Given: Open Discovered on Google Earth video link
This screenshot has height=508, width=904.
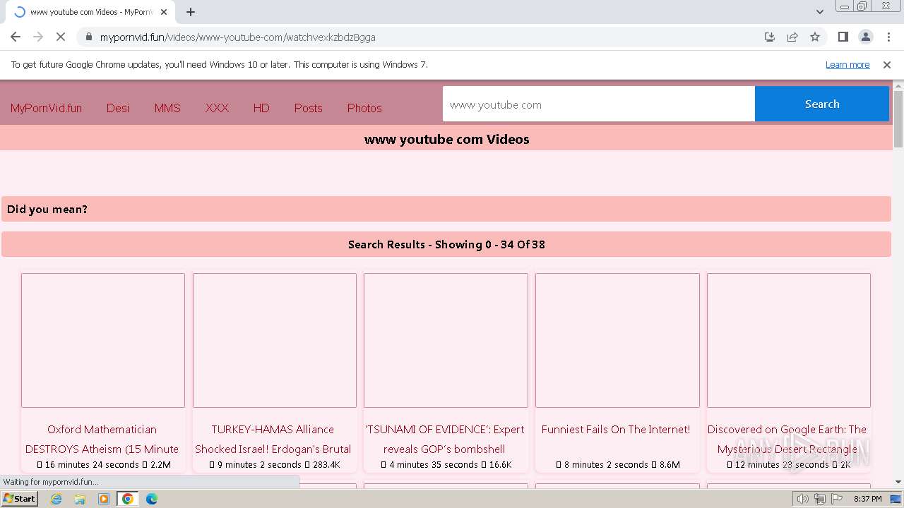Looking at the screenshot, I should (787, 439).
